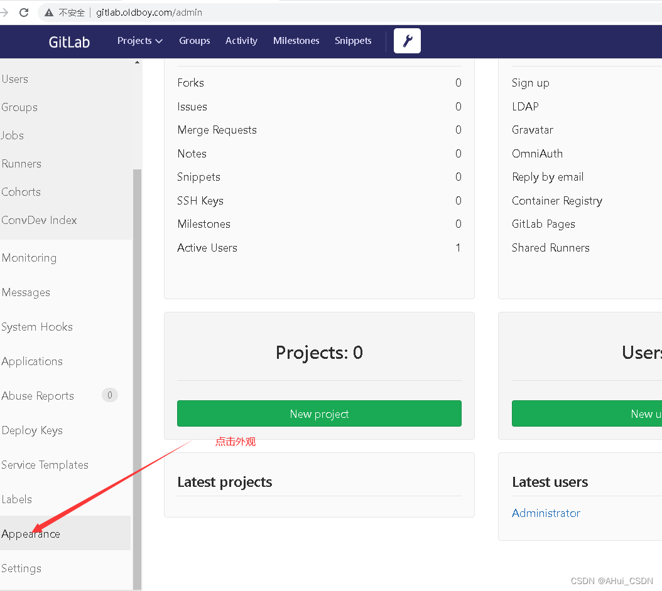Click the sidebar vertical scrollbar thumb
The height and width of the screenshot is (591, 662).
point(138,376)
